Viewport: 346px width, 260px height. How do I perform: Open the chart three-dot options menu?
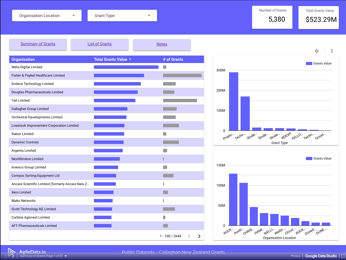pyautogui.click(x=332, y=51)
